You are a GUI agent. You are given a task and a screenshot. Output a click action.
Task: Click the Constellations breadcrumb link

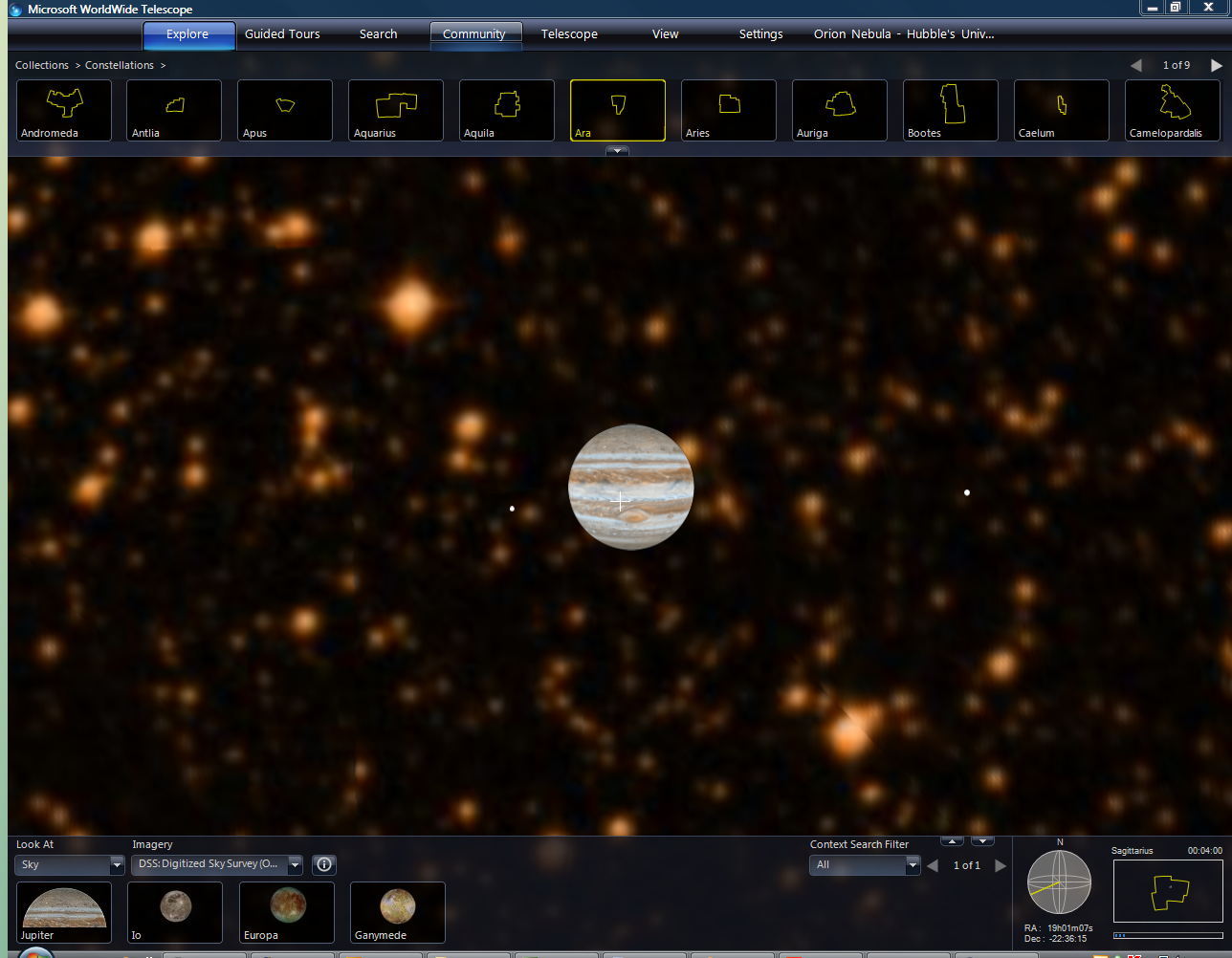tap(120, 65)
